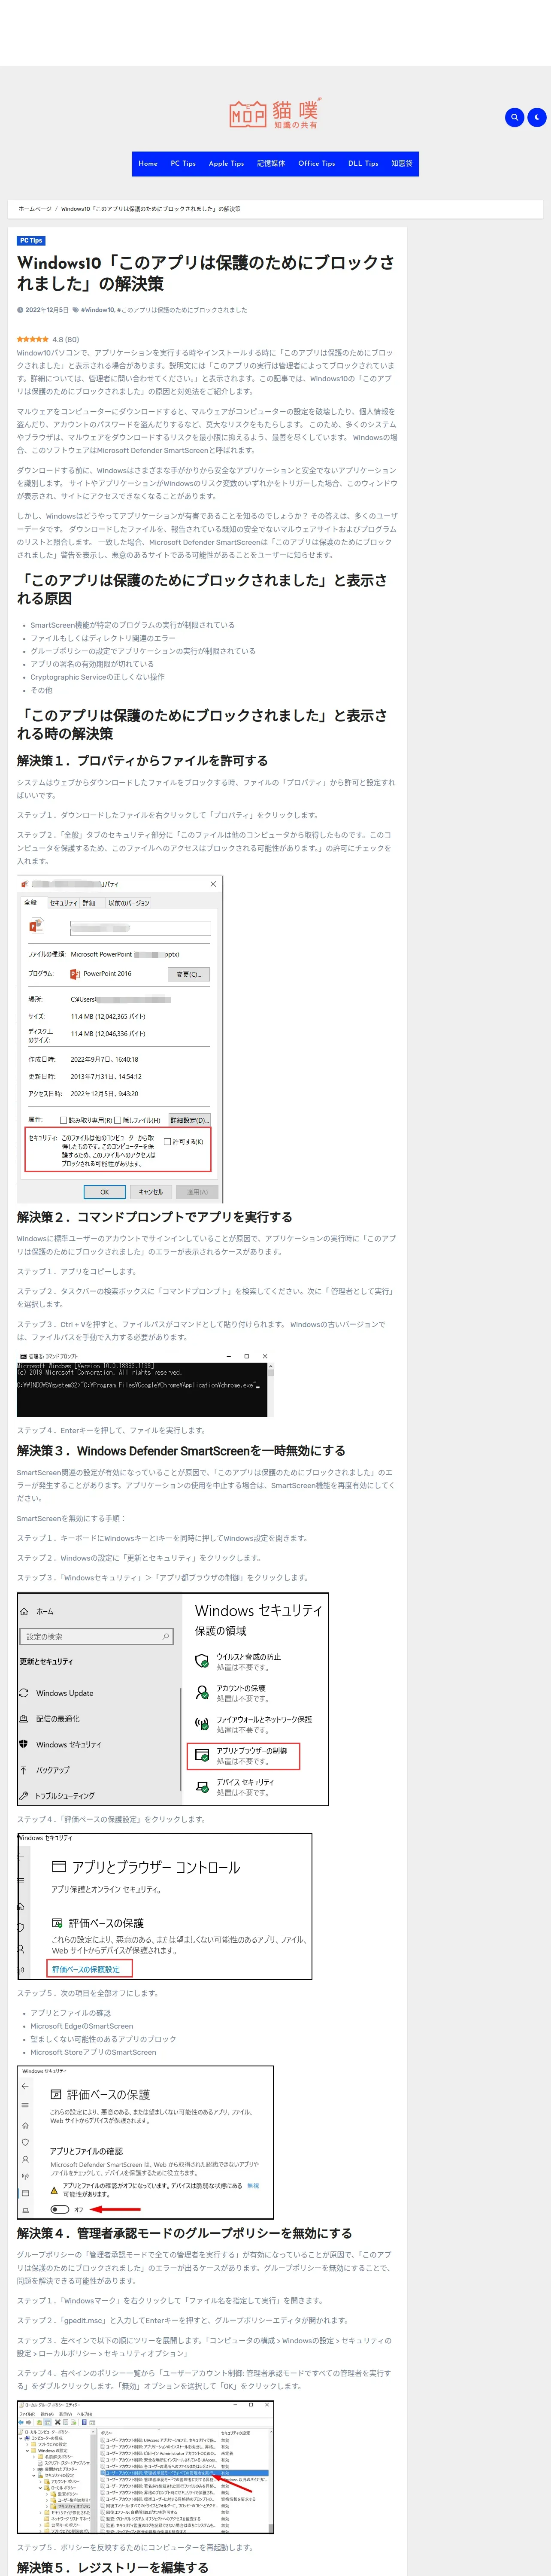Open the file properties dialog screenshot image
The image size is (551, 2576).
point(120,1039)
